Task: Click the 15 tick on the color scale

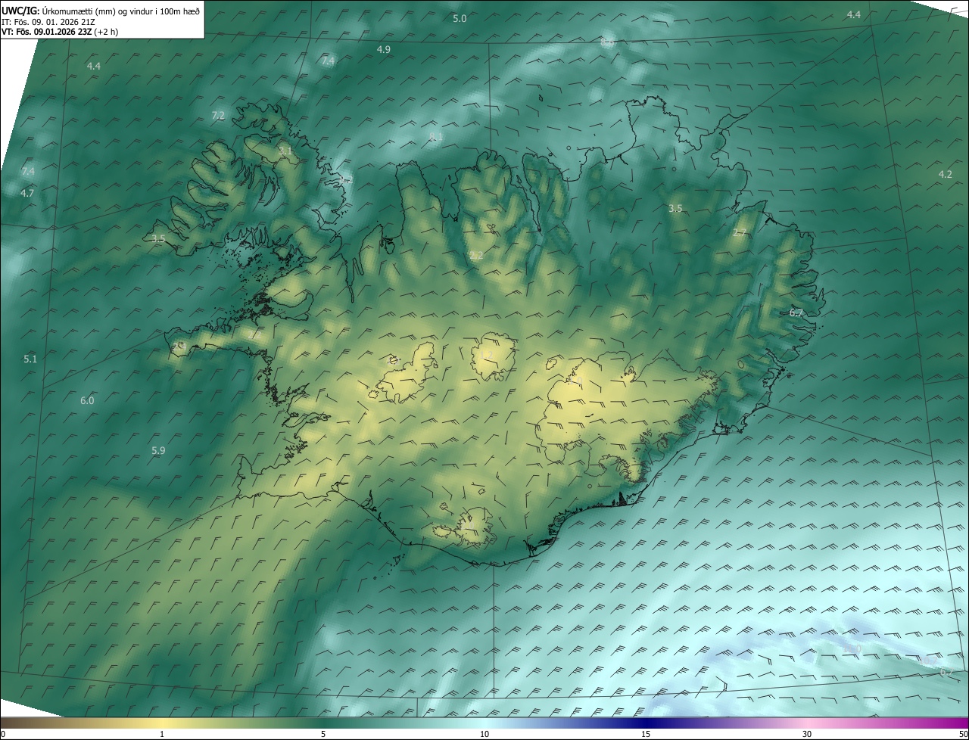Action: [x=646, y=734]
